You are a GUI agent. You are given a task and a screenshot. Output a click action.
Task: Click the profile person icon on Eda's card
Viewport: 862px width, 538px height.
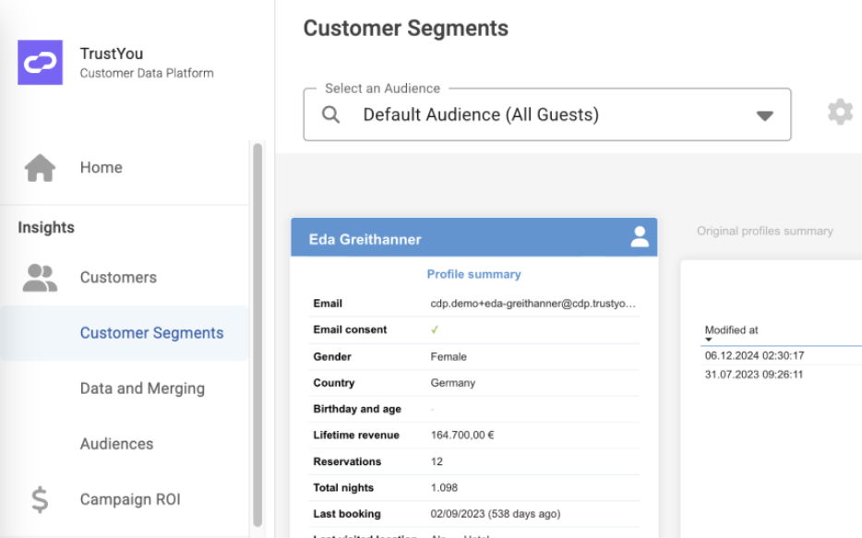(640, 237)
